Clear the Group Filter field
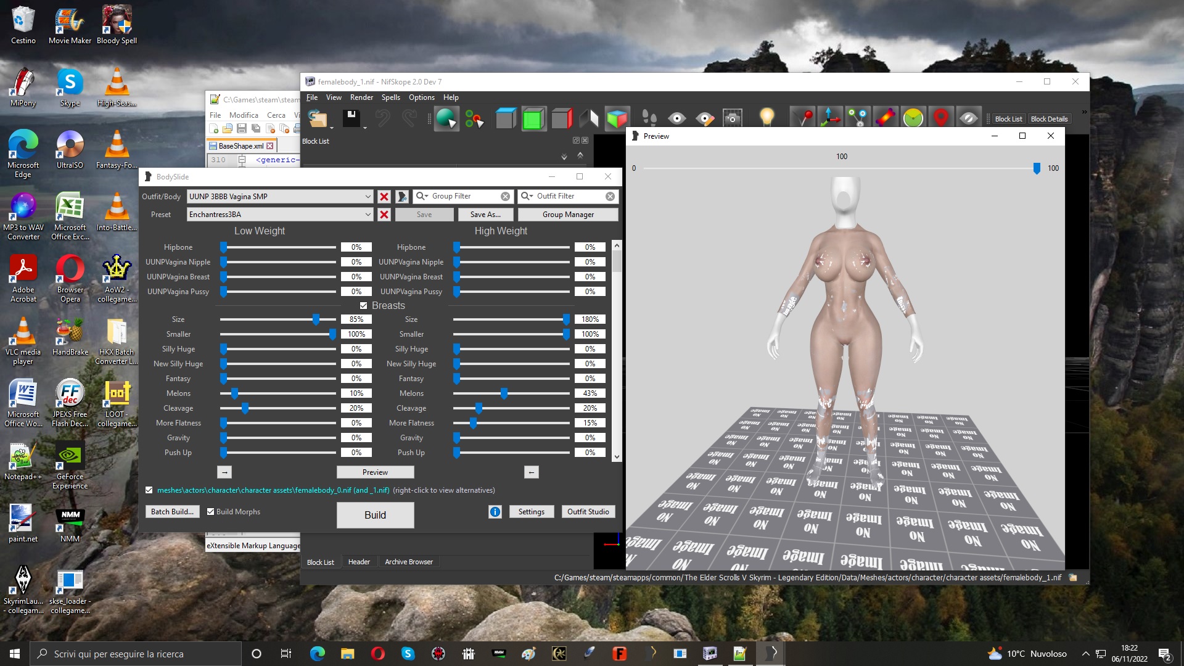This screenshot has height=666, width=1184. pyautogui.click(x=505, y=196)
